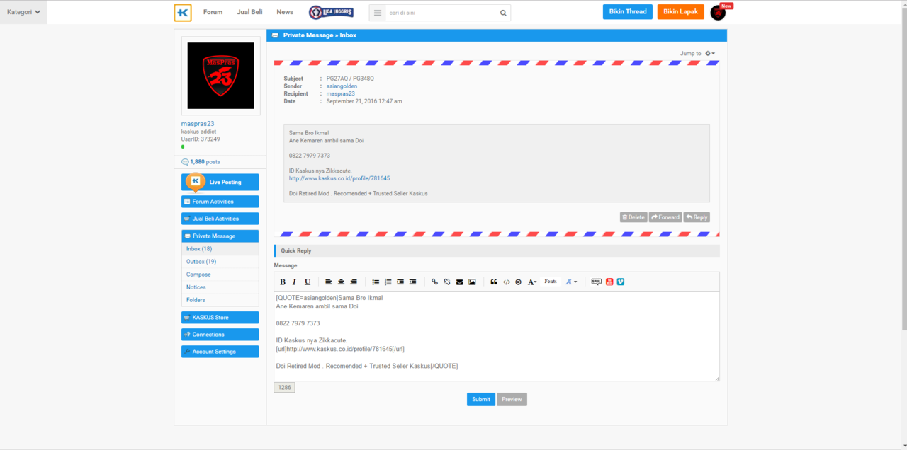
Task: Open Forum in top navigation
Action: pyautogui.click(x=213, y=12)
